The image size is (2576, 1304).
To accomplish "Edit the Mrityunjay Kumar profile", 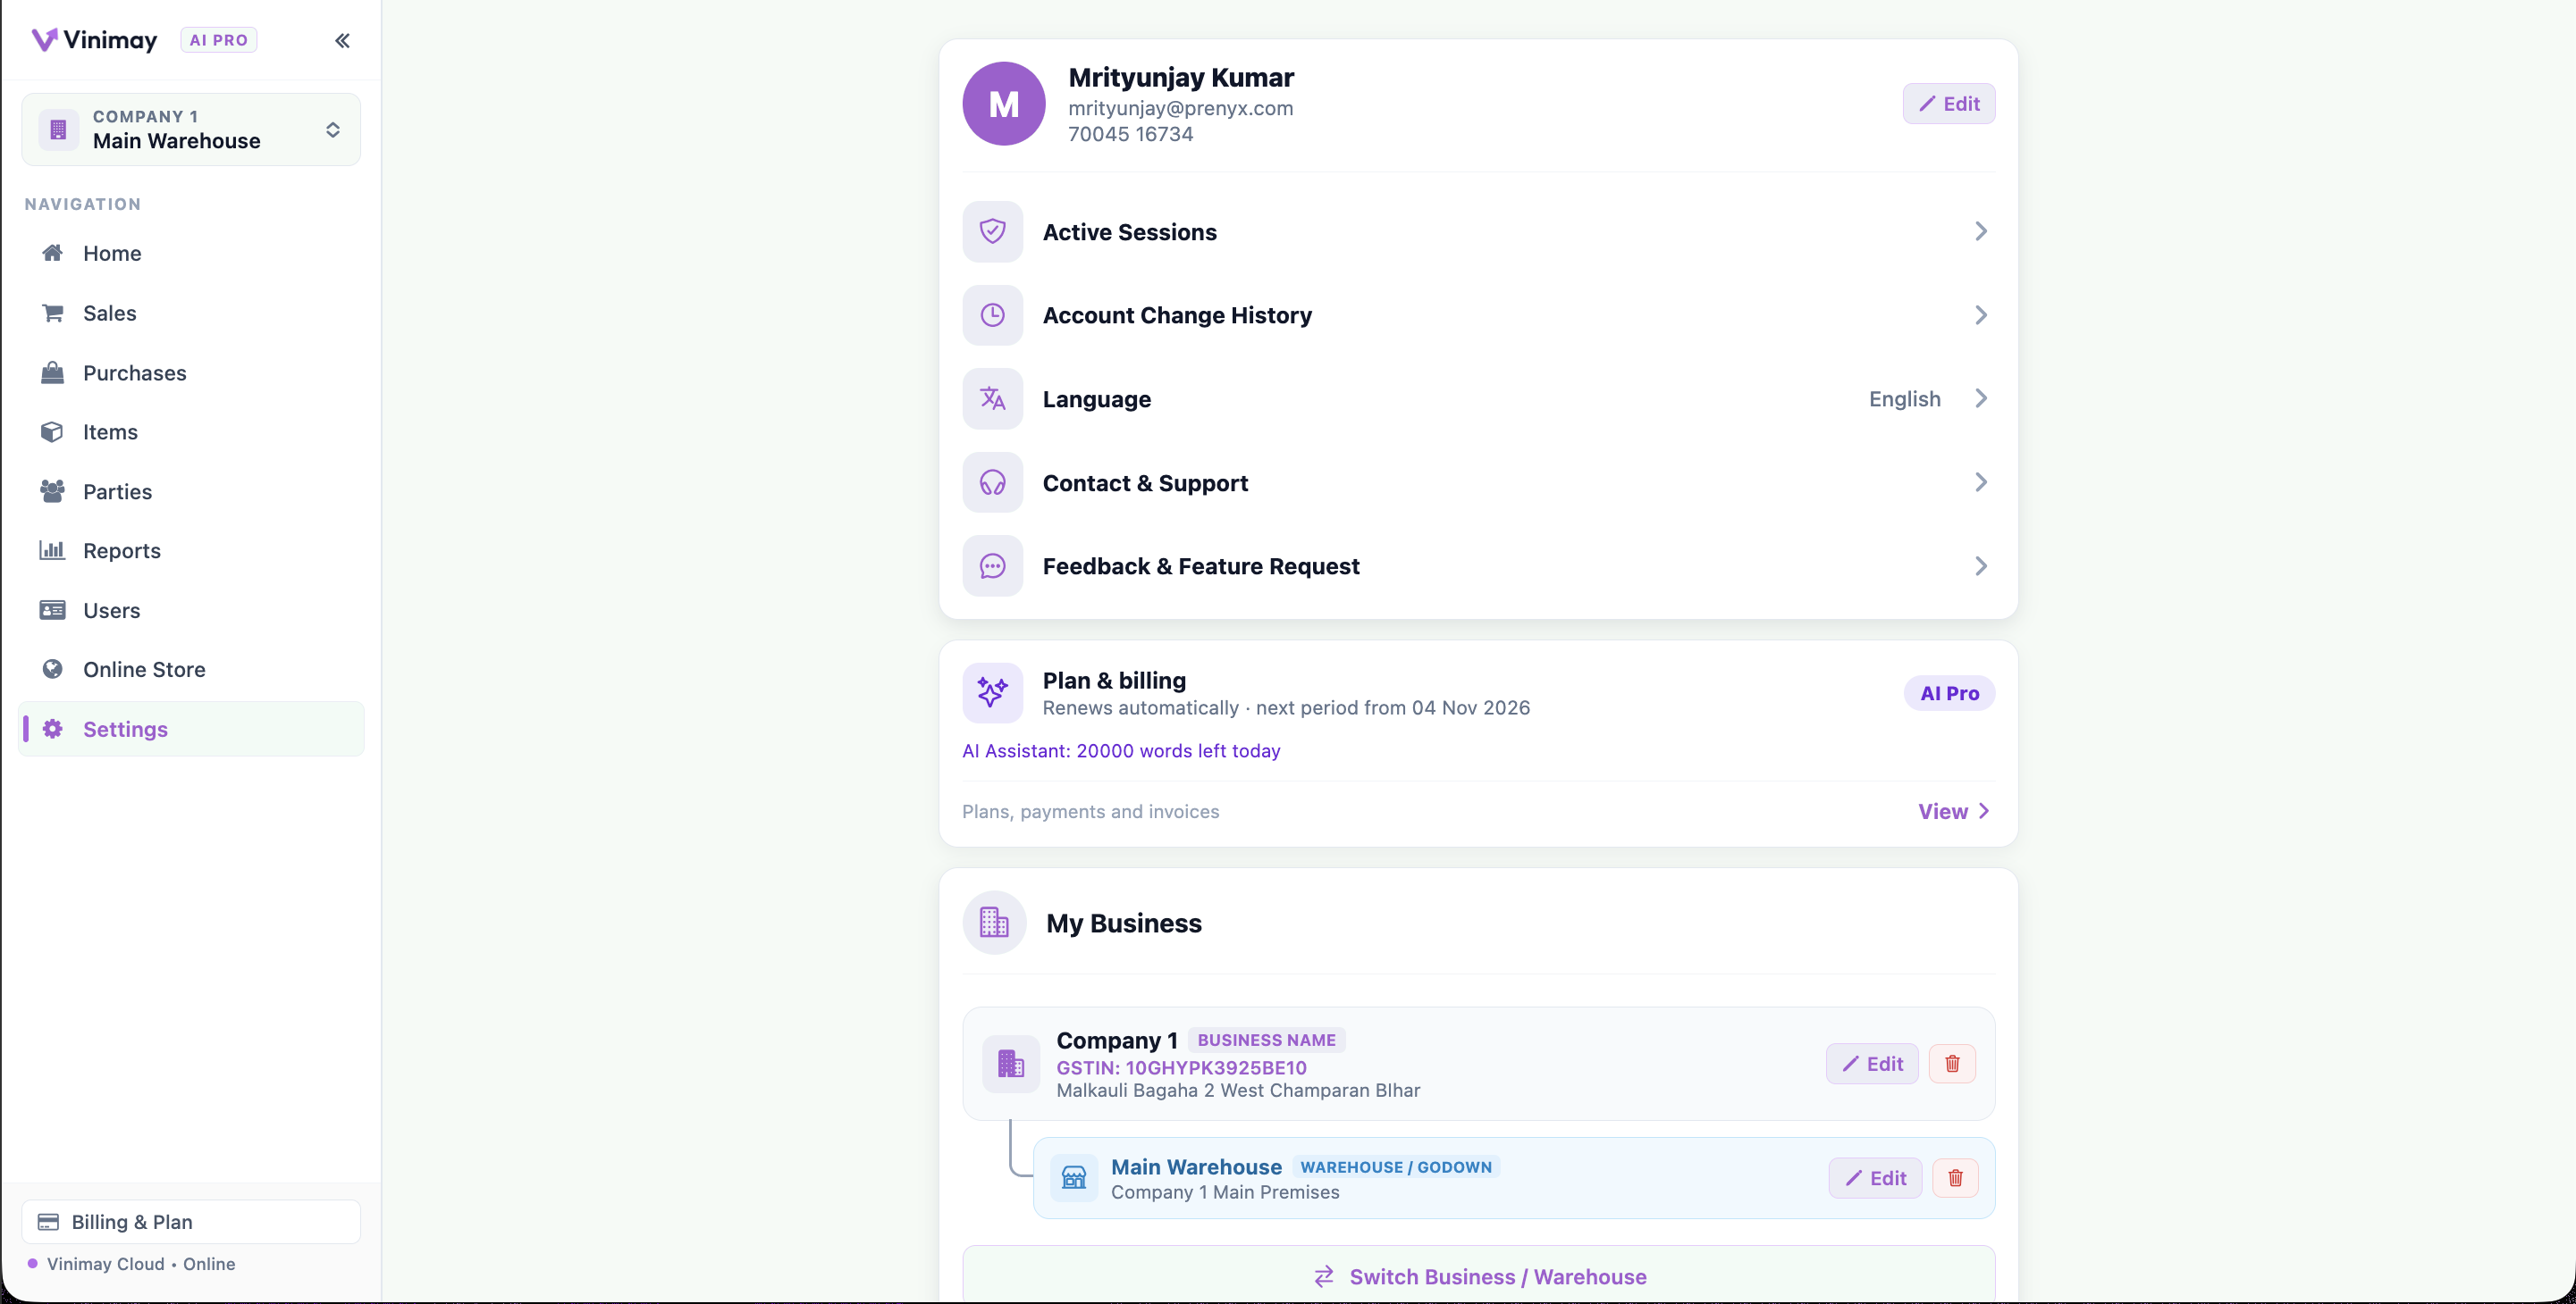I will coord(1948,104).
